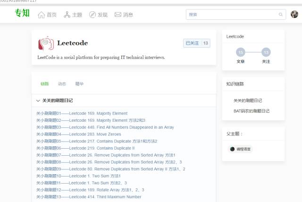
Task: Open 11 Two Sum 方法2、3 link
Action: tap(82, 183)
